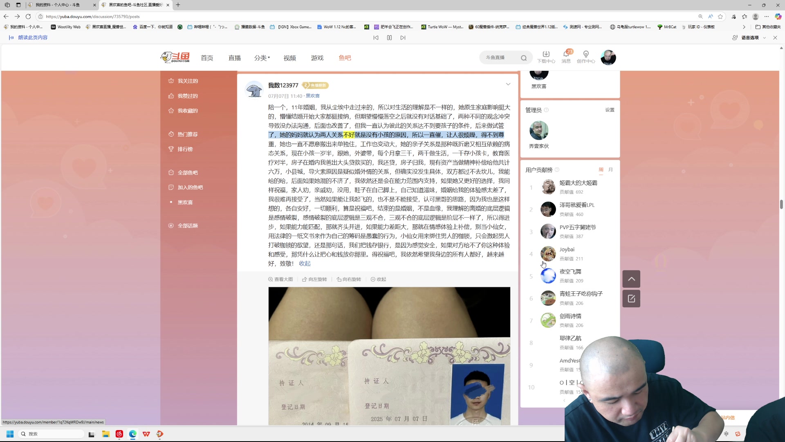The height and width of the screenshot is (442, 785).
Task: Add page to favorites star icon
Action: pyautogui.click(x=720, y=16)
